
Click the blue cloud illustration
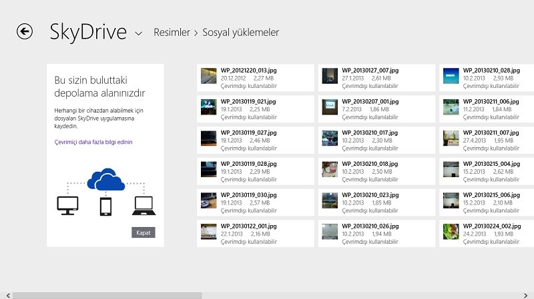click(x=106, y=179)
